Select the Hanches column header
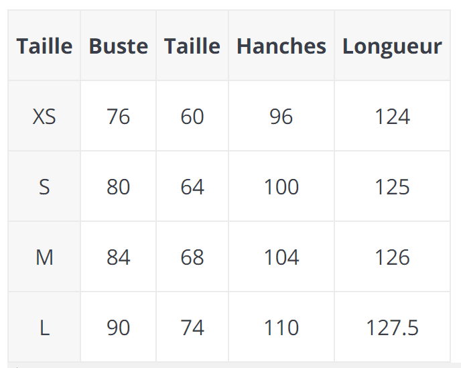This screenshot has width=461, height=368. (x=281, y=46)
